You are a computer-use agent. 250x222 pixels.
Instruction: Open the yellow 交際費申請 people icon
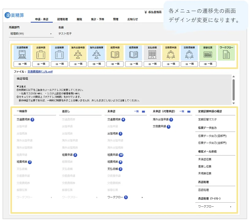[x=171, y=55]
